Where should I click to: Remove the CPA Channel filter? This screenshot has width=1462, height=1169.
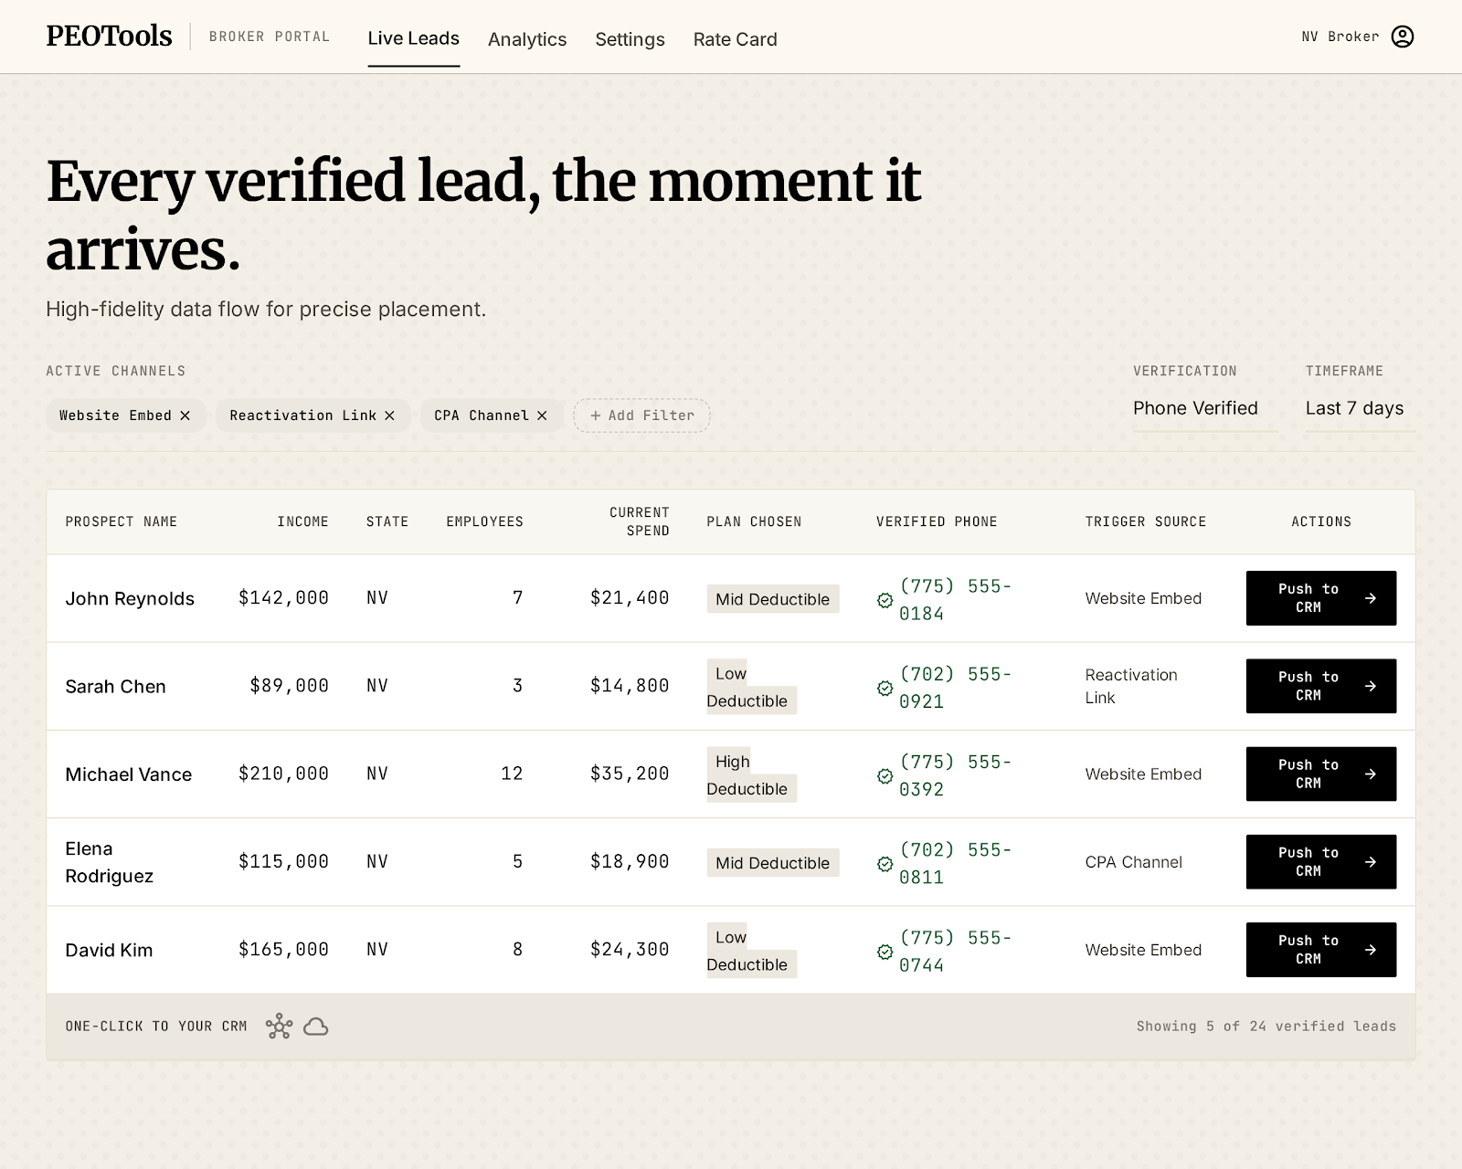click(542, 416)
